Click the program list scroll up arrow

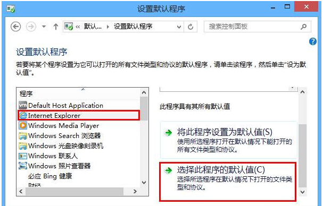(x=144, y=92)
